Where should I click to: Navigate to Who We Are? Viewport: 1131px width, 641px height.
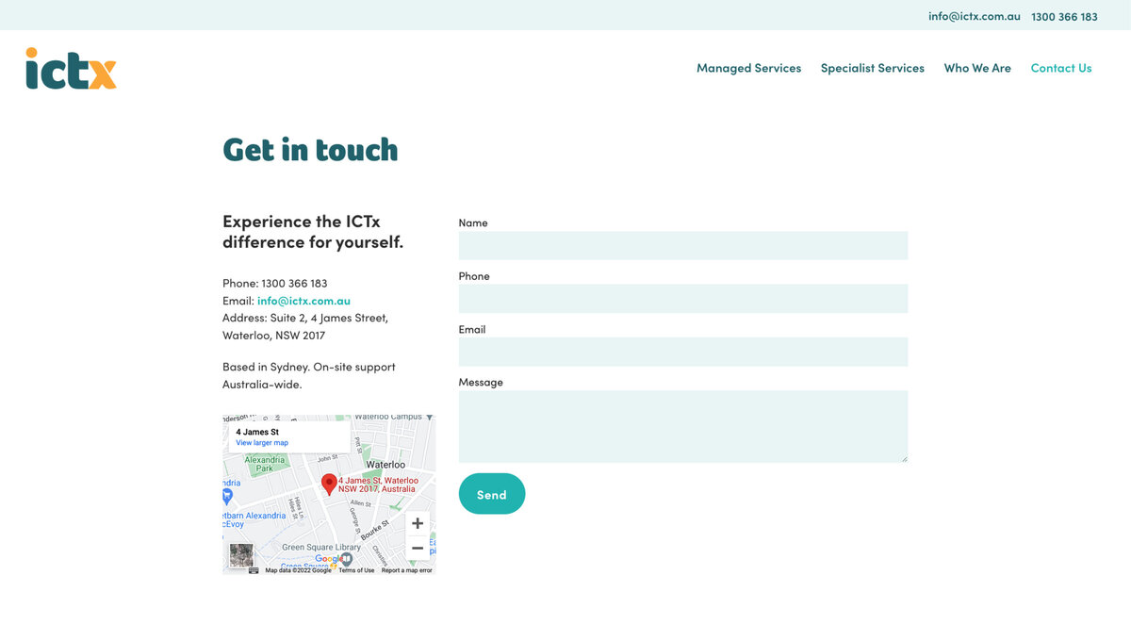[977, 68]
